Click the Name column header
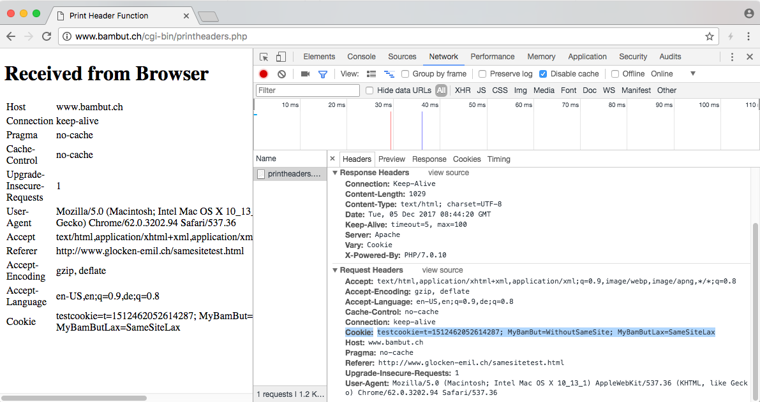 tap(290, 158)
